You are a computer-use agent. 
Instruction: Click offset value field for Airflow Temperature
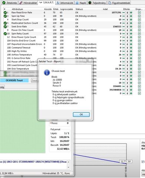pyautogui.click(x=127, y=55)
